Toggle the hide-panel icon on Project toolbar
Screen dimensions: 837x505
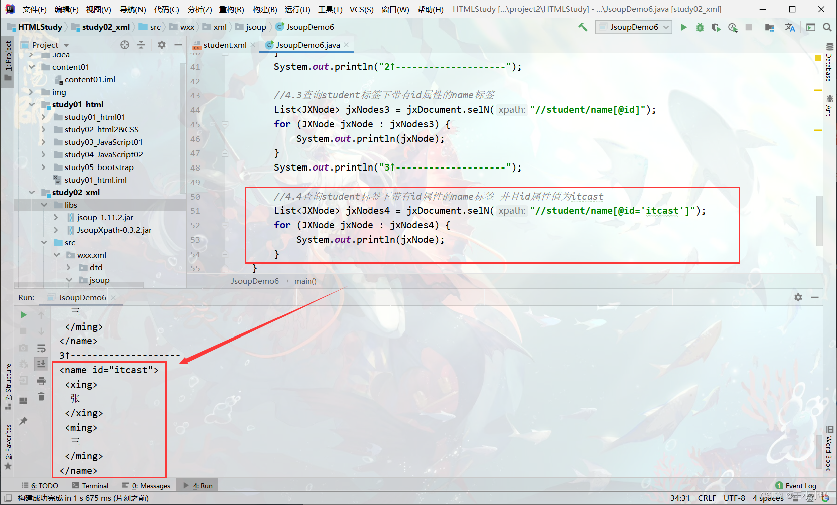[178, 45]
